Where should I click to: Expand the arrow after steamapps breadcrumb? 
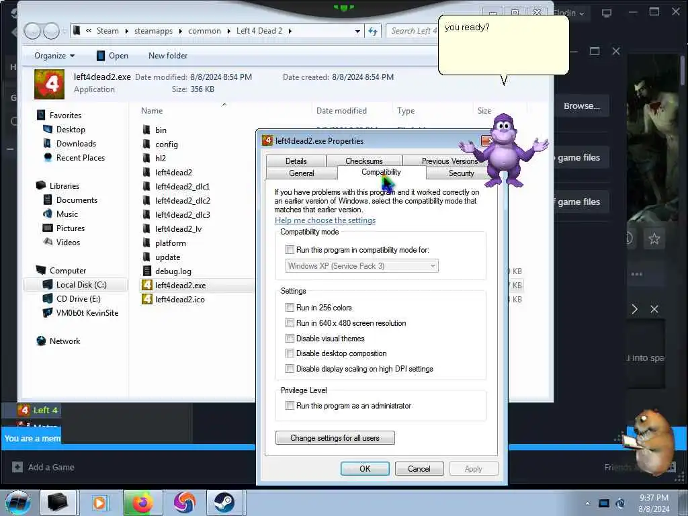pyautogui.click(x=181, y=31)
